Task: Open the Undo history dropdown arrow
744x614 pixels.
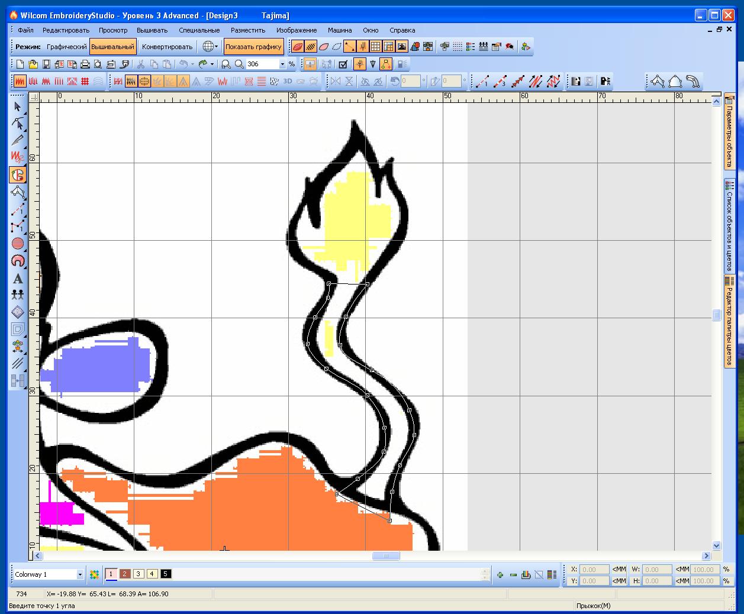Action: pos(192,64)
